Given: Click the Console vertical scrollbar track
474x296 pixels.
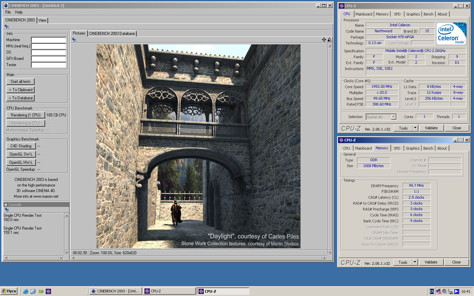Looking at the screenshot, I should (66, 234).
